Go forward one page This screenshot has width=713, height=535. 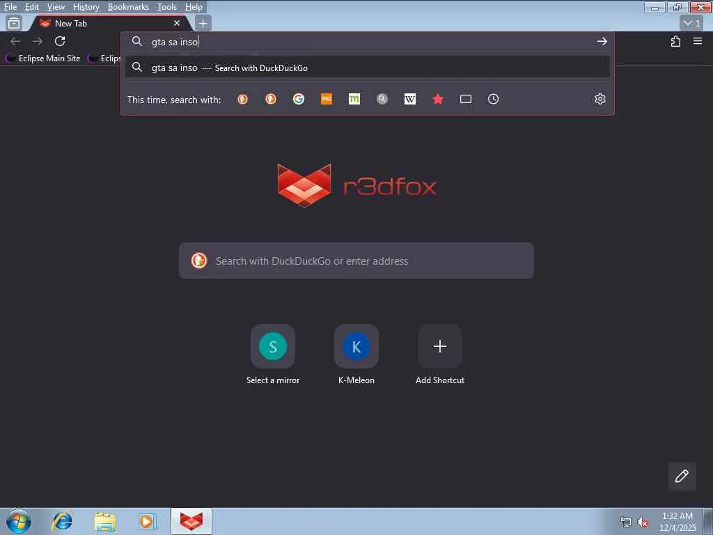click(x=38, y=41)
